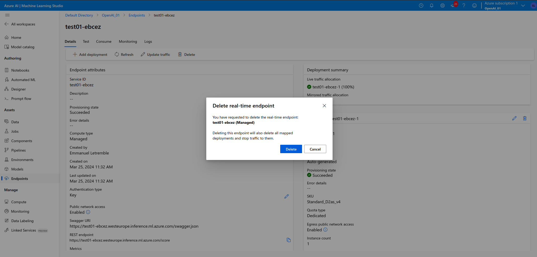
Task: Switch to the Test tab
Action: pyautogui.click(x=86, y=41)
